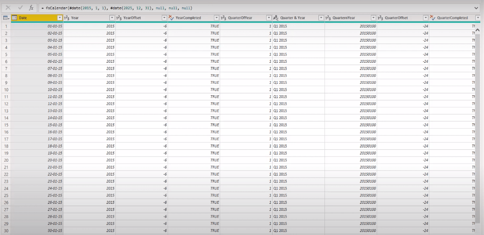Viewport: 484px width, 235px height.
Task: Click the YearCompleted true/false type icon
Action: 171,18
